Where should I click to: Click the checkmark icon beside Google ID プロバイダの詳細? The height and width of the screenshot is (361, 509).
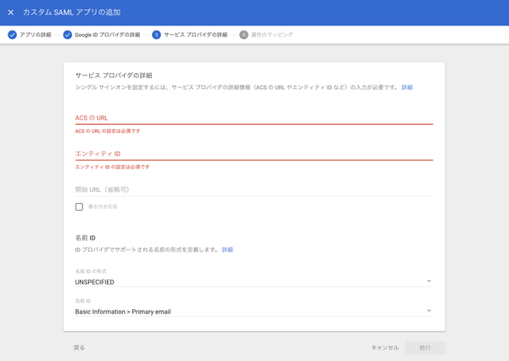point(68,35)
